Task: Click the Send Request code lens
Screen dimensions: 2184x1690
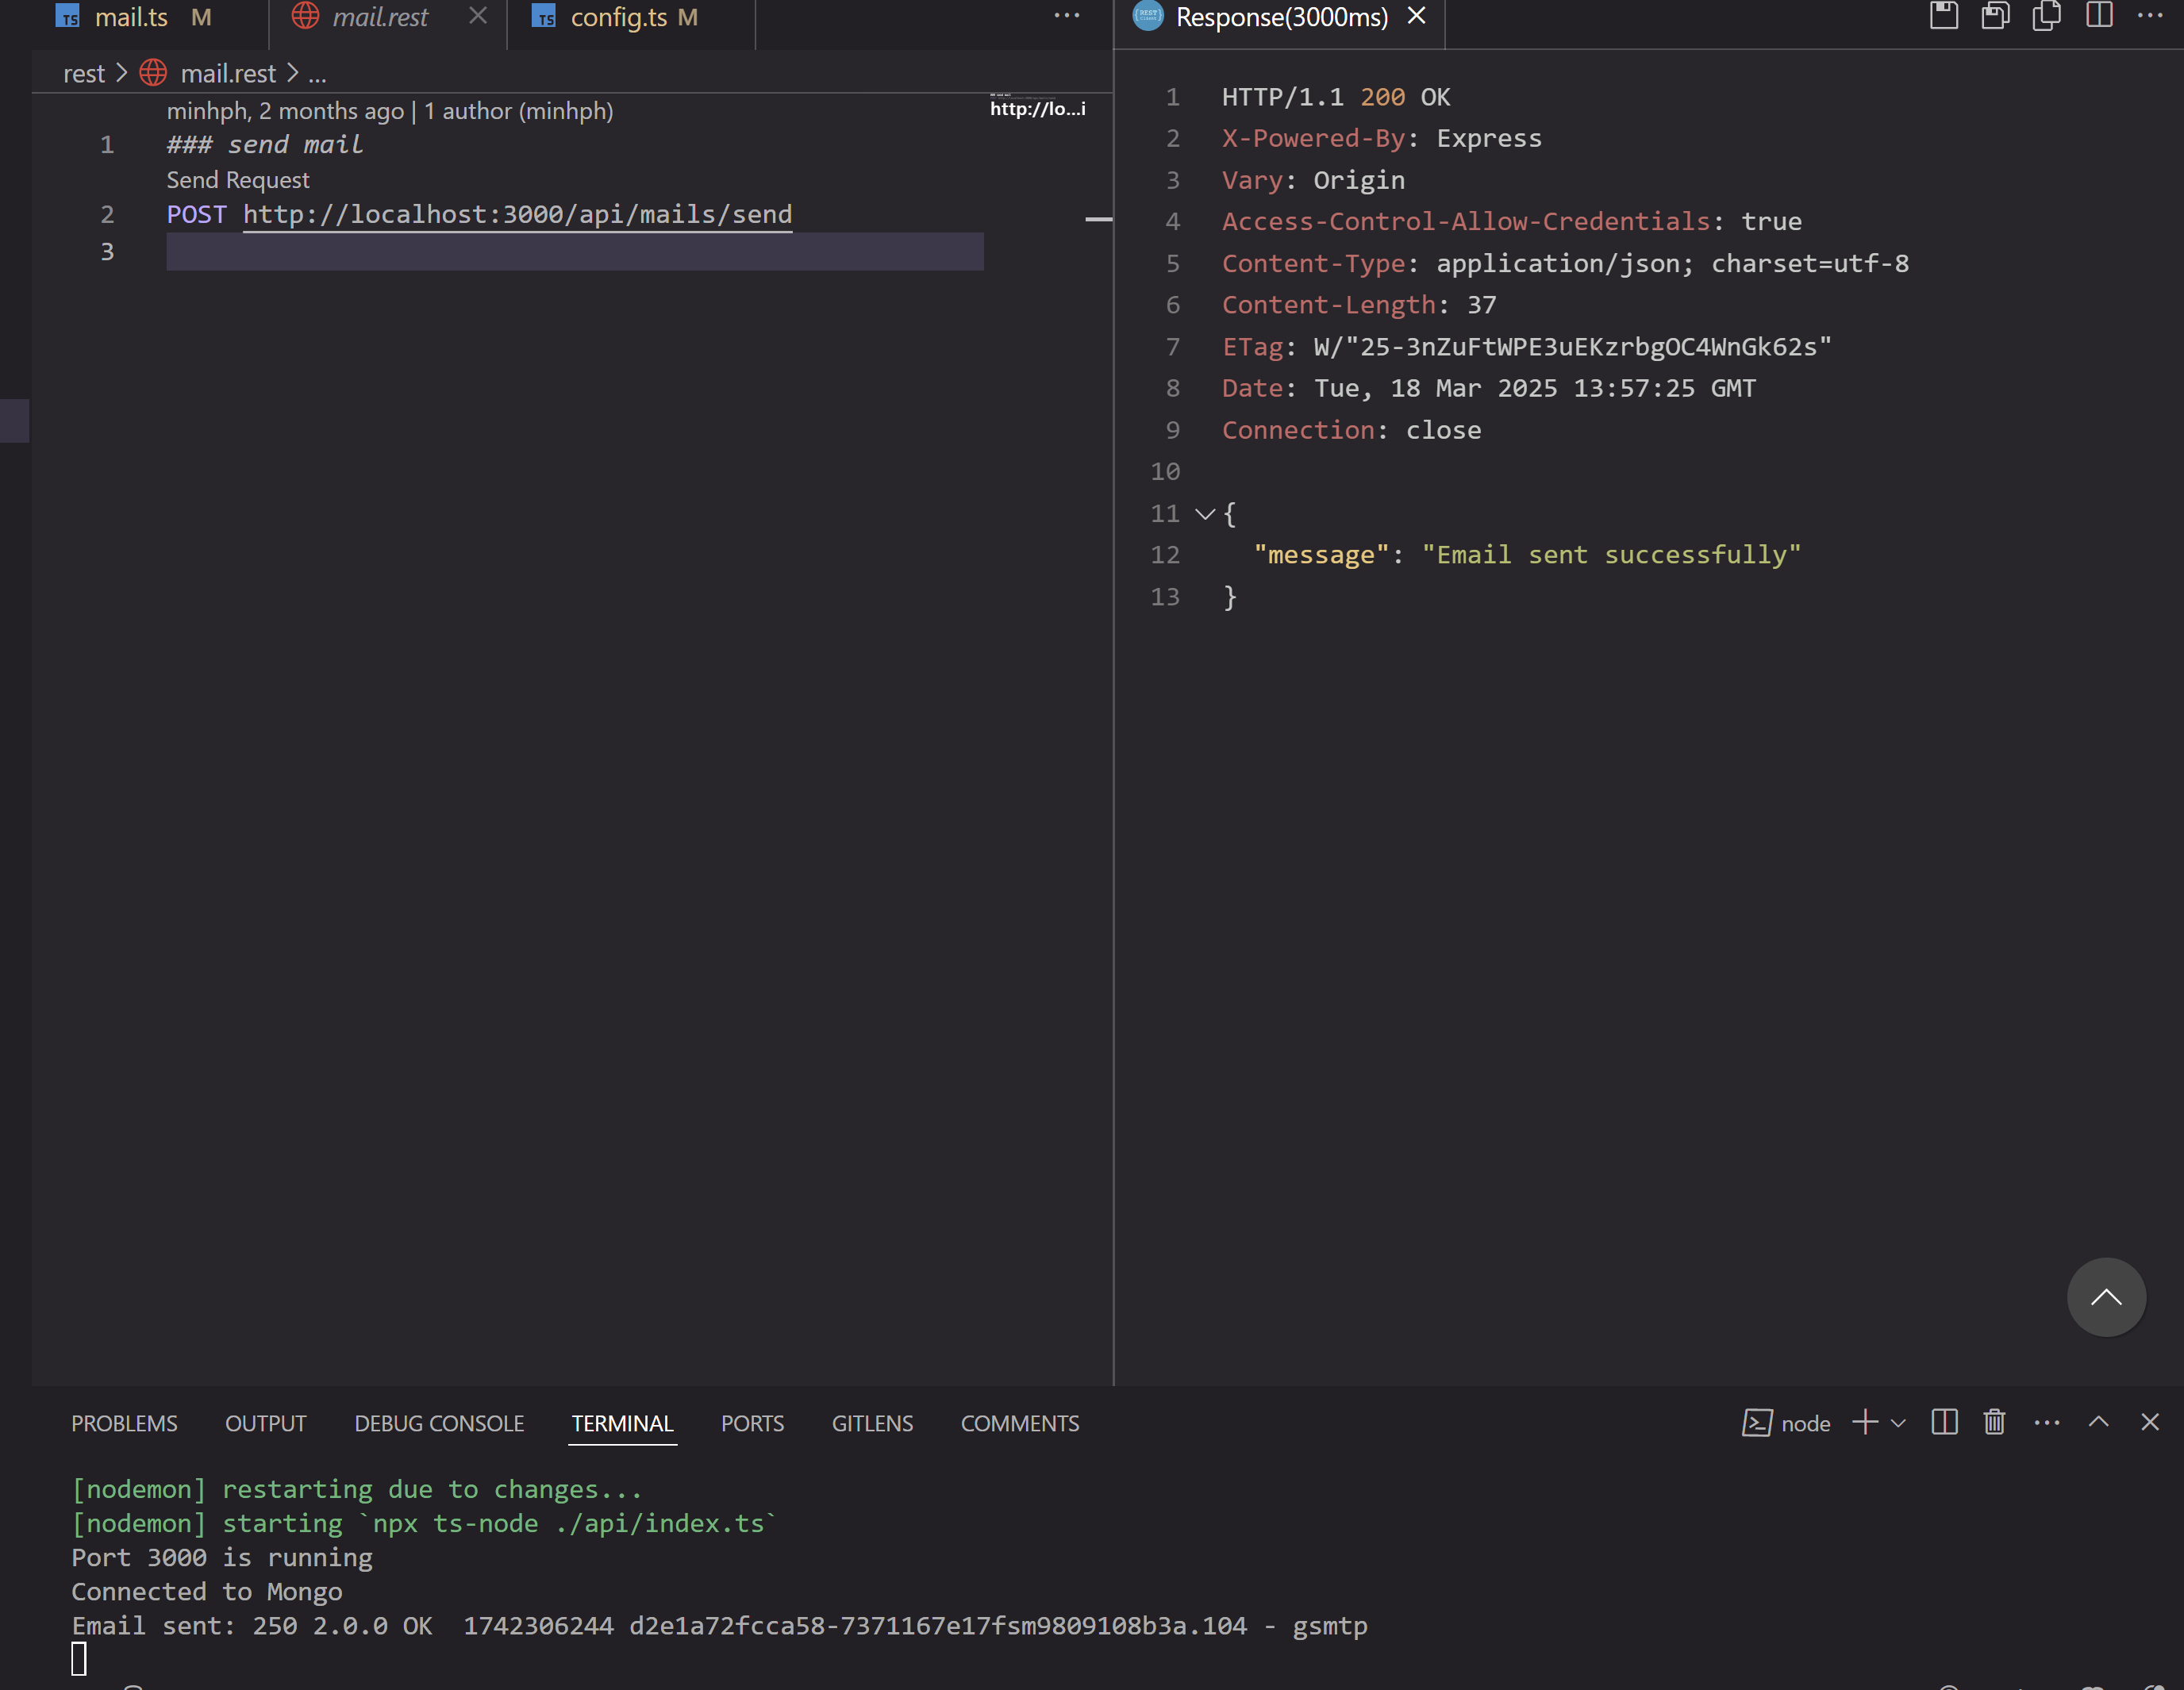Action: point(238,180)
